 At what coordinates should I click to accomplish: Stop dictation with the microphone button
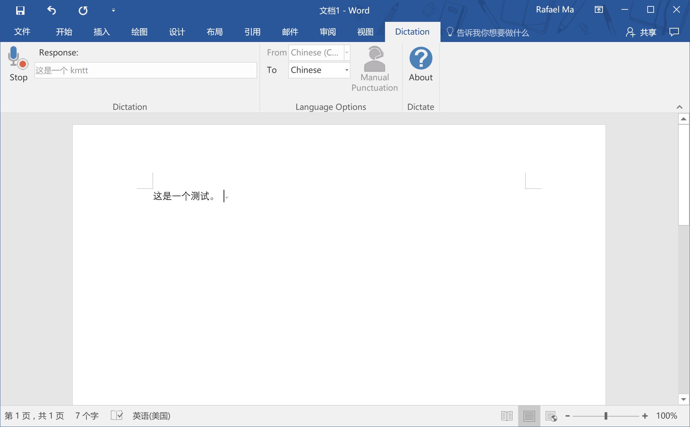pos(18,64)
